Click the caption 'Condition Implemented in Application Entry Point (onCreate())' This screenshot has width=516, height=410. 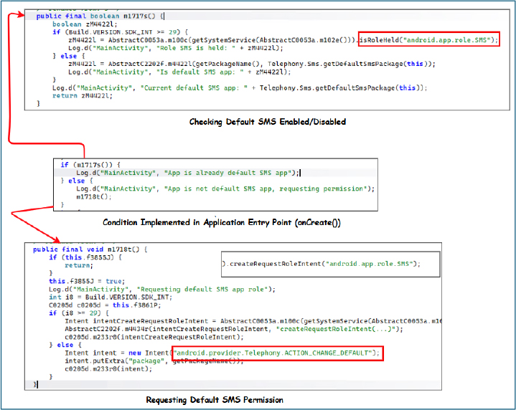point(222,223)
